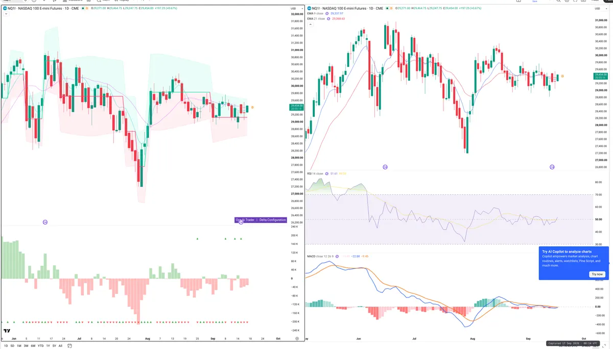Image resolution: width=613 pixels, height=349 pixels.
Task: Click the left chart 32,000.00 price axis label
Action: [x=296, y=14]
